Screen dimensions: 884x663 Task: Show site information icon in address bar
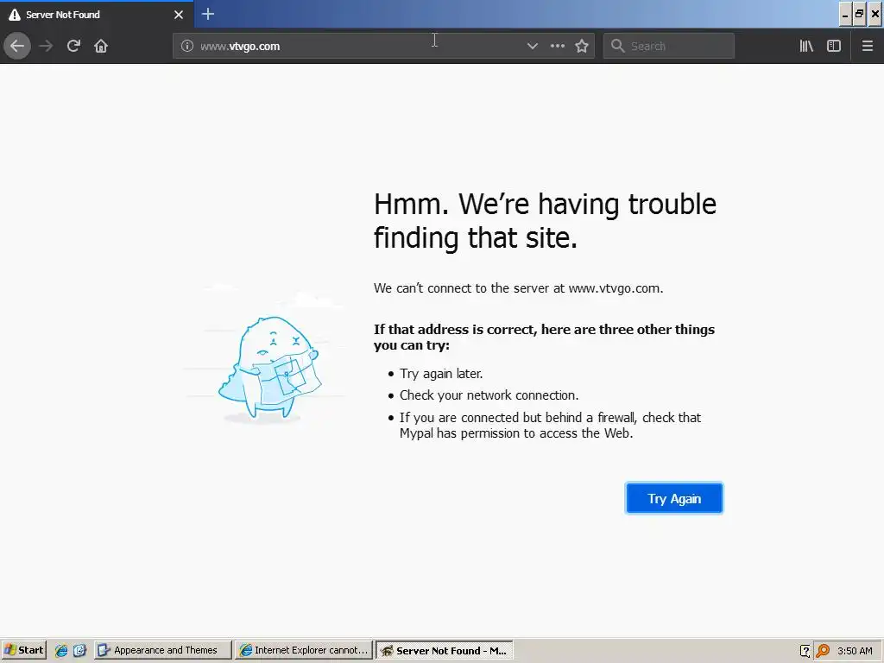pos(187,46)
